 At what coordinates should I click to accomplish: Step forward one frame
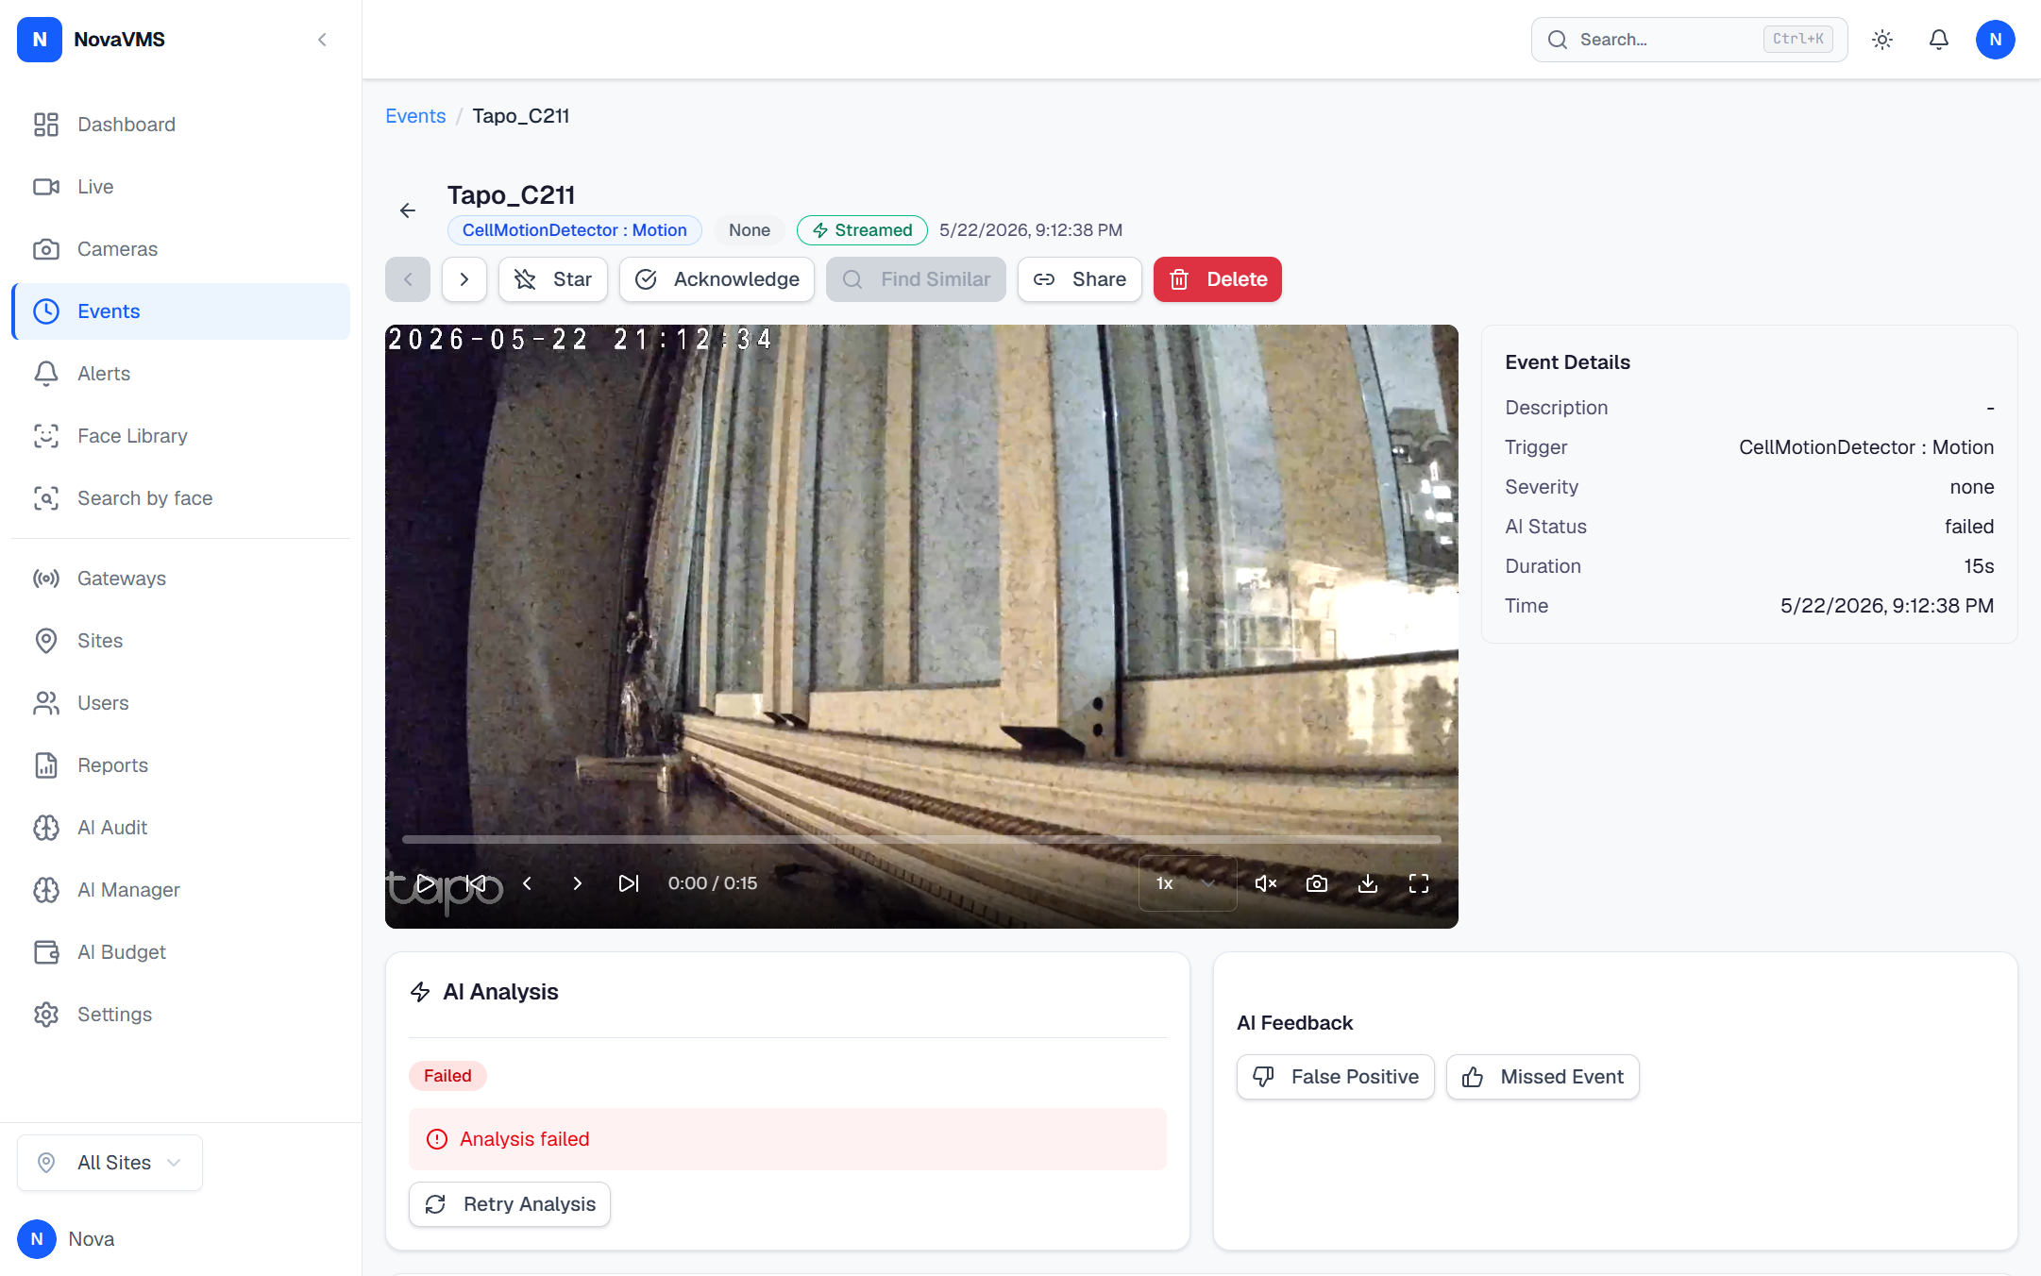(578, 883)
